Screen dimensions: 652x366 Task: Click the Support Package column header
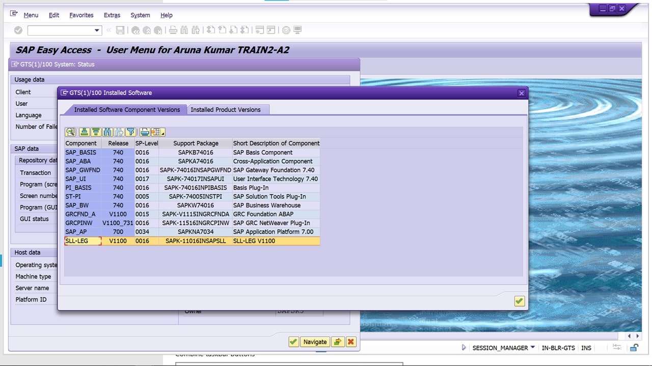pyautogui.click(x=196, y=143)
